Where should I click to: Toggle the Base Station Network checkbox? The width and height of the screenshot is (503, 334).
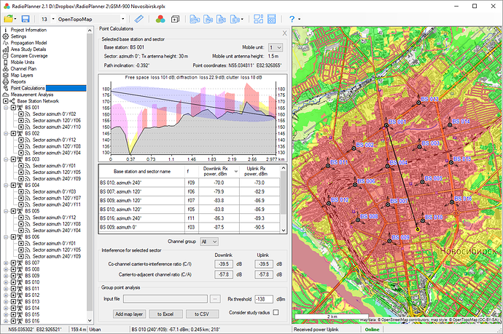pyautogui.click(x=5, y=101)
